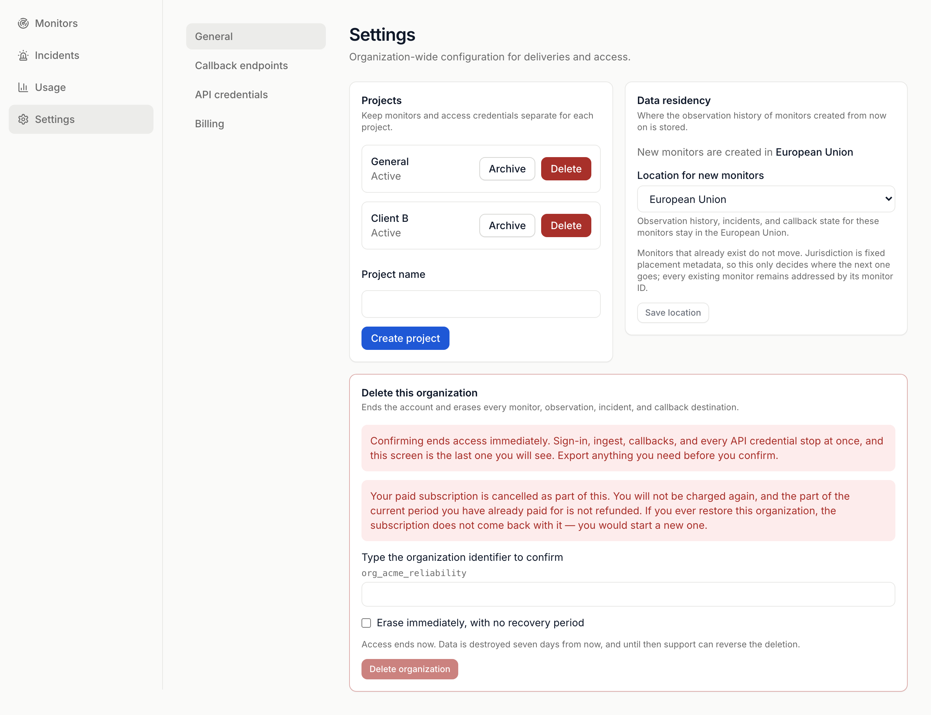Click the Settings page heading
This screenshot has width=931, height=715.
[382, 35]
